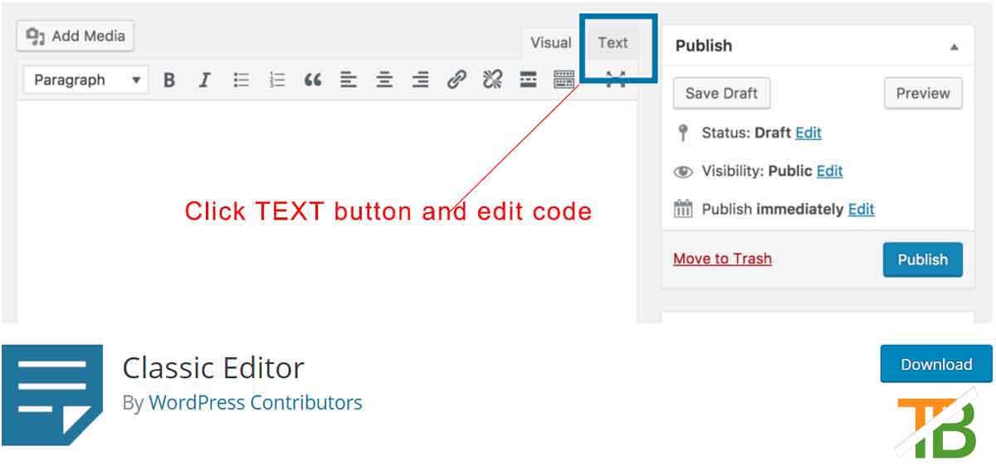This screenshot has width=996, height=471.
Task: Align text center
Action: tap(384, 80)
